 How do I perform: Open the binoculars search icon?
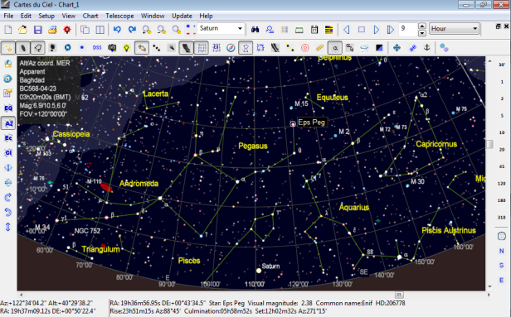(x=255, y=30)
